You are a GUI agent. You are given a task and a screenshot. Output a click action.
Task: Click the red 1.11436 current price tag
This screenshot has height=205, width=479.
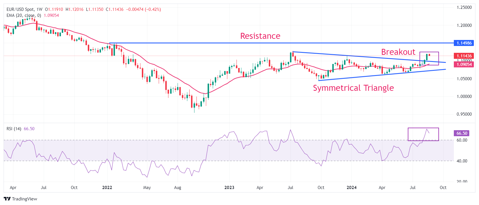point(464,56)
